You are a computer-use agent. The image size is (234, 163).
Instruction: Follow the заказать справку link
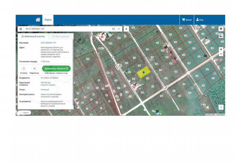pyautogui.click(x=48, y=85)
